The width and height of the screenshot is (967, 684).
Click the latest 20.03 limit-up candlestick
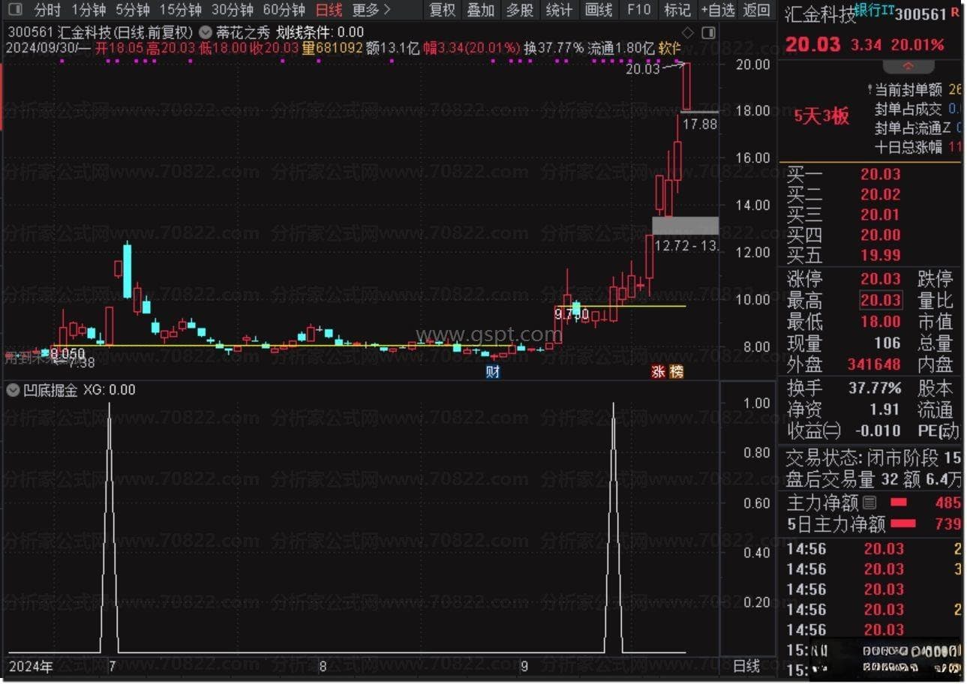pos(686,87)
